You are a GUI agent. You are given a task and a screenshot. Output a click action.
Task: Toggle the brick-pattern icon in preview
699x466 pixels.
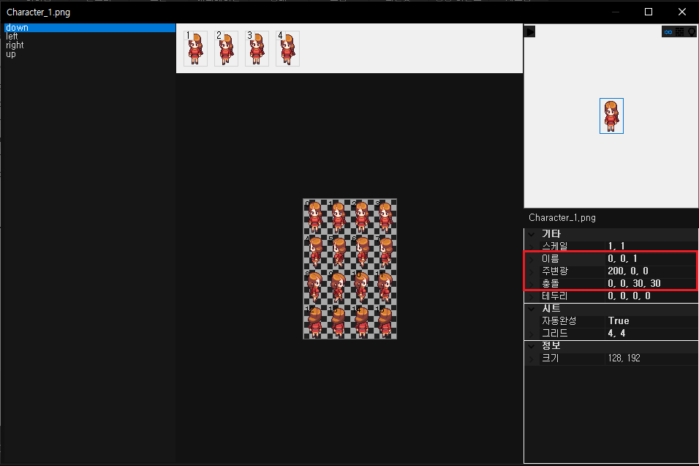point(679,32)
